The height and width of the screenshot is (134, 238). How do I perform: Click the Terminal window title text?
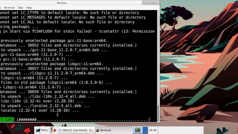pos(62,3)
